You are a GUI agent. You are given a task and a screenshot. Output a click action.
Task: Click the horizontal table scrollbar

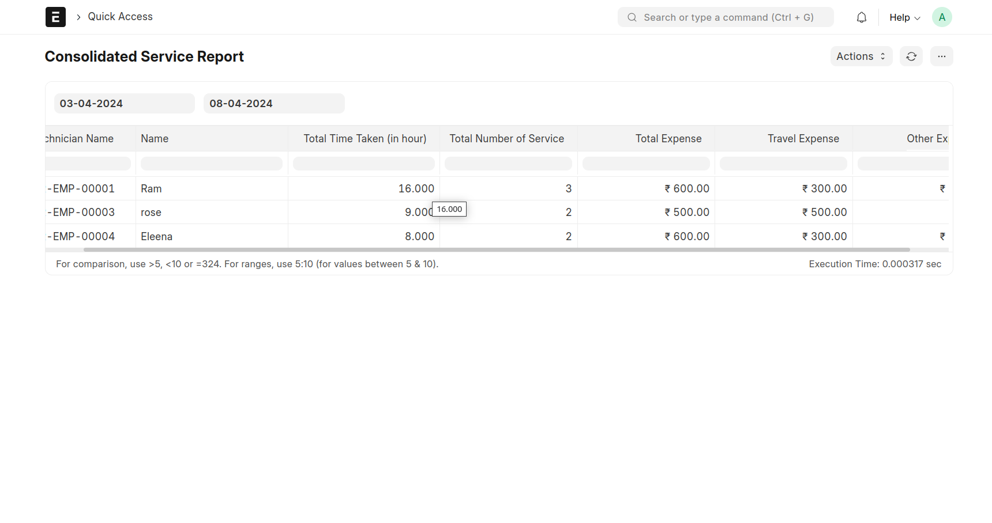click(x=496, y=250)
